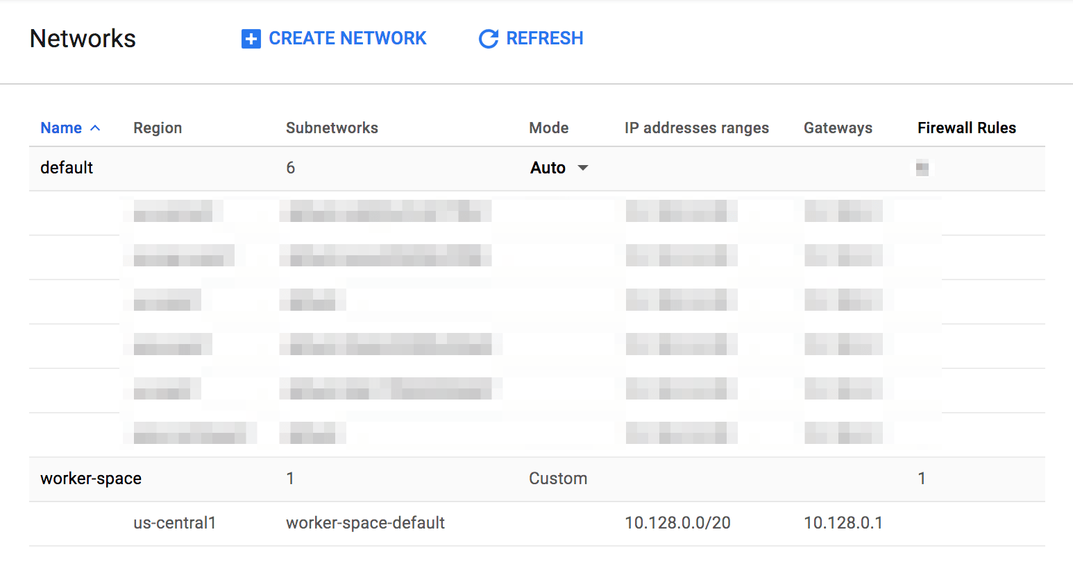
Task: Click the Name column sort arrow
Action: tap(96, 128)
